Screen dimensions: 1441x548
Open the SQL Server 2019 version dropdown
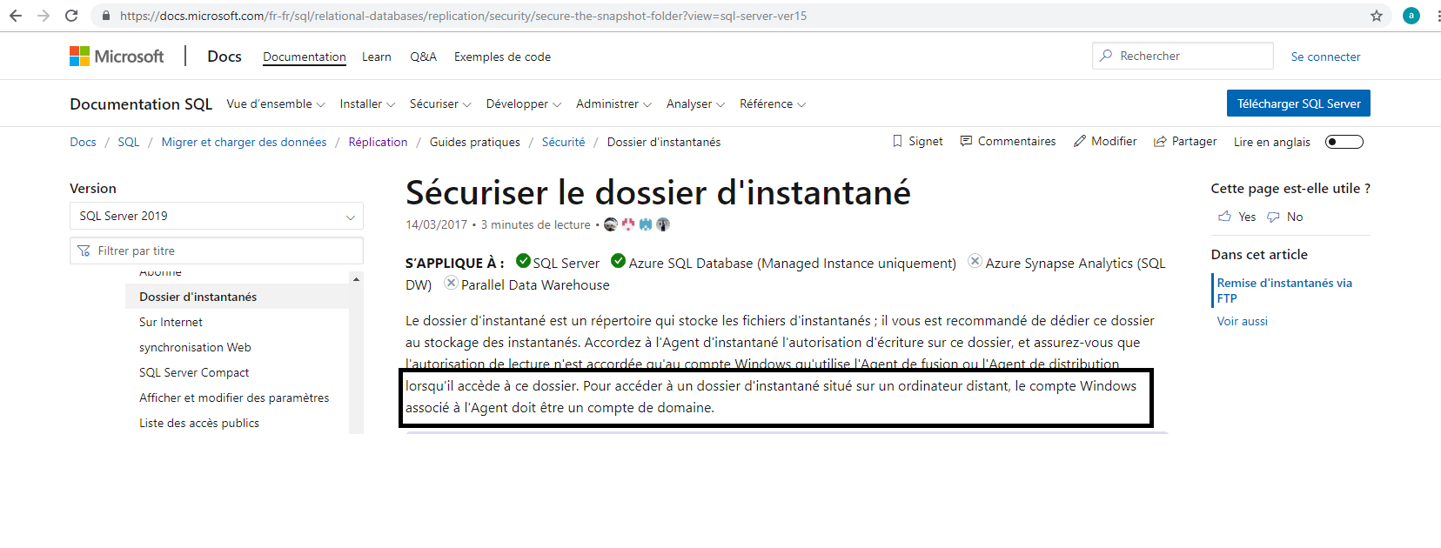[217, 216]
